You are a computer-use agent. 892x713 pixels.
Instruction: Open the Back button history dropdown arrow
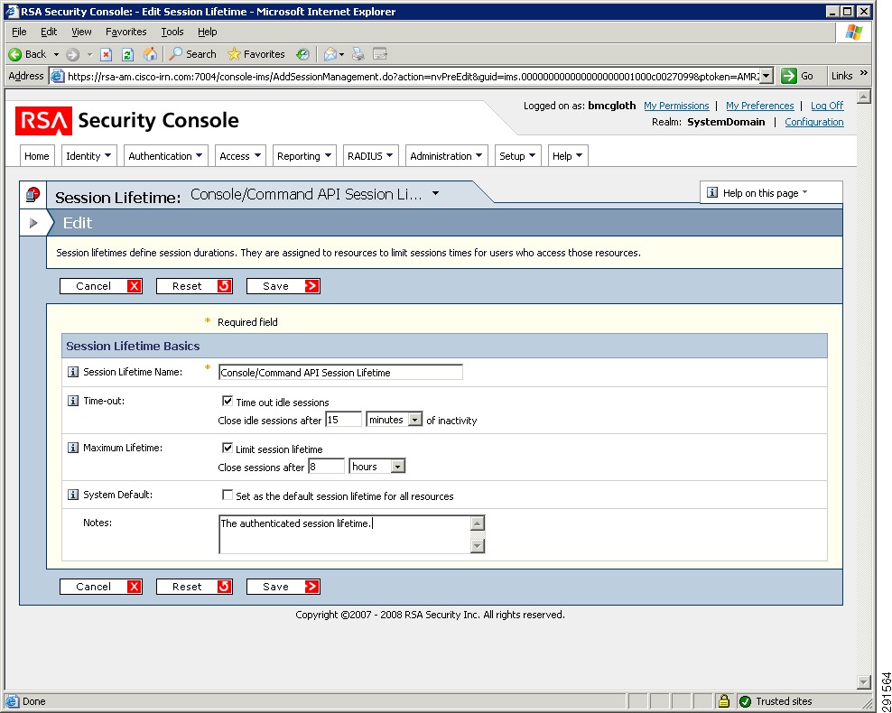coord(56,54)
